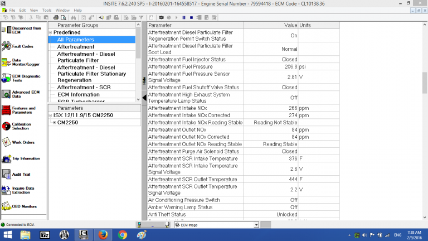
Task: Open the ECM Image dropdown
Action: coord(256,225)
